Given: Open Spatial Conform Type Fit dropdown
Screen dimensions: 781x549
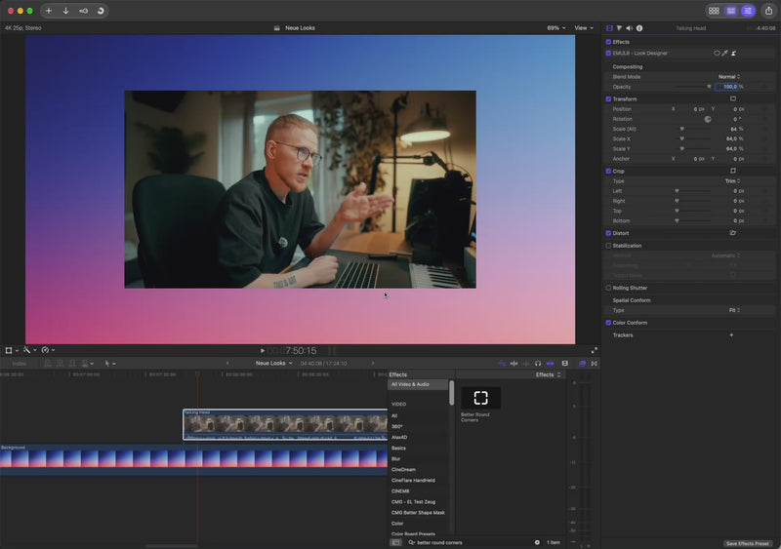Looking at the screenshot, I should pyautogui.click(x=735, y=310).
